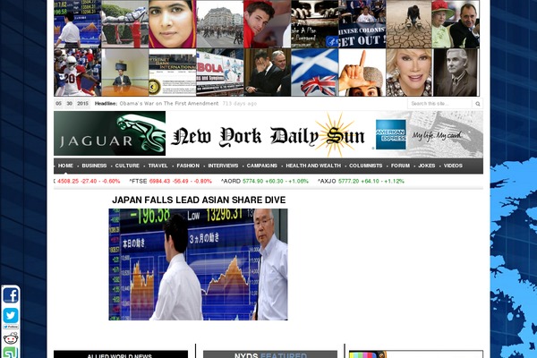537x358 pixels.
Task: Go to the HOME menu item
Action: [65, 166]
